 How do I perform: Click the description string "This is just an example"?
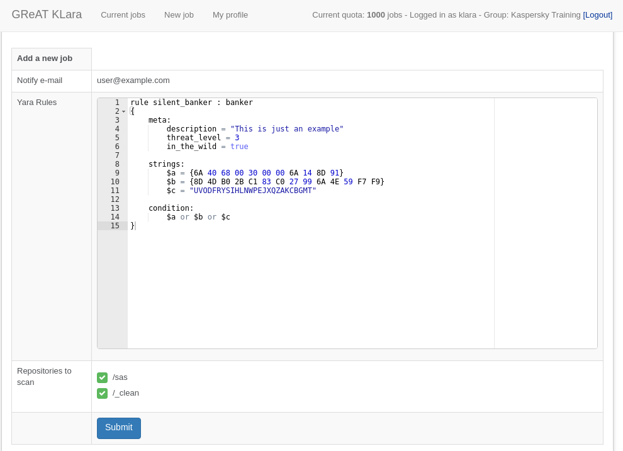(x=286, y=129)
